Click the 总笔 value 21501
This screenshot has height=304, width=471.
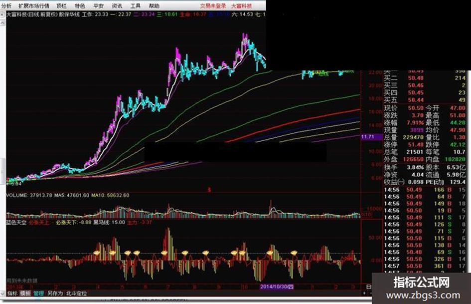click(x=415, y=152)
